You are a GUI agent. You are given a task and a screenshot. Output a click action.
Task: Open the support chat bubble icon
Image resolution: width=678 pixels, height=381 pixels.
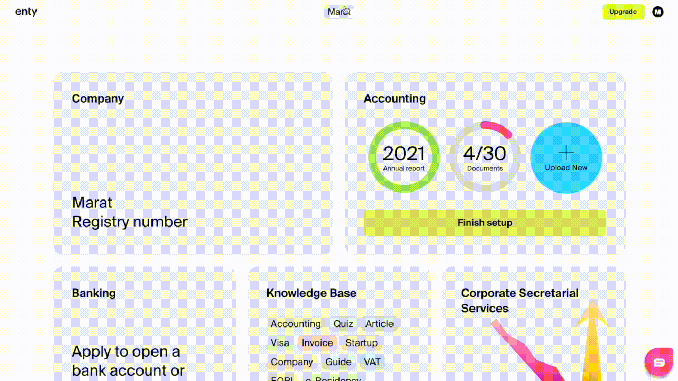coord(658,362)
